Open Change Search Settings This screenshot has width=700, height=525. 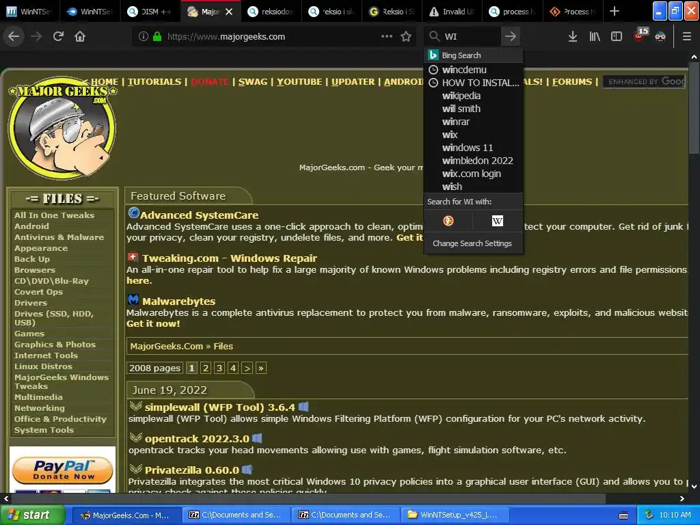(x=472, y=243)
